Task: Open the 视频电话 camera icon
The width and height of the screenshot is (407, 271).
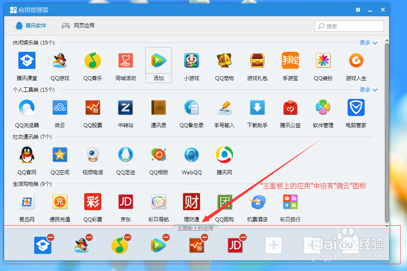Action: click(x=93, y=155)
